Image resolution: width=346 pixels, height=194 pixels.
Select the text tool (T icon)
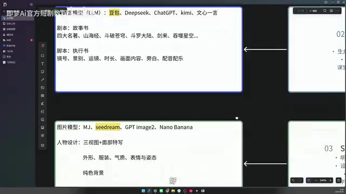pos(43,64)
